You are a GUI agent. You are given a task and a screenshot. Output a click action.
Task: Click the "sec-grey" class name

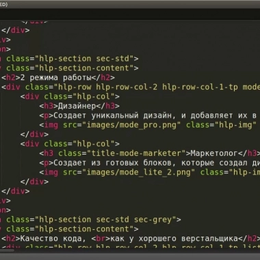coord(153,220)
